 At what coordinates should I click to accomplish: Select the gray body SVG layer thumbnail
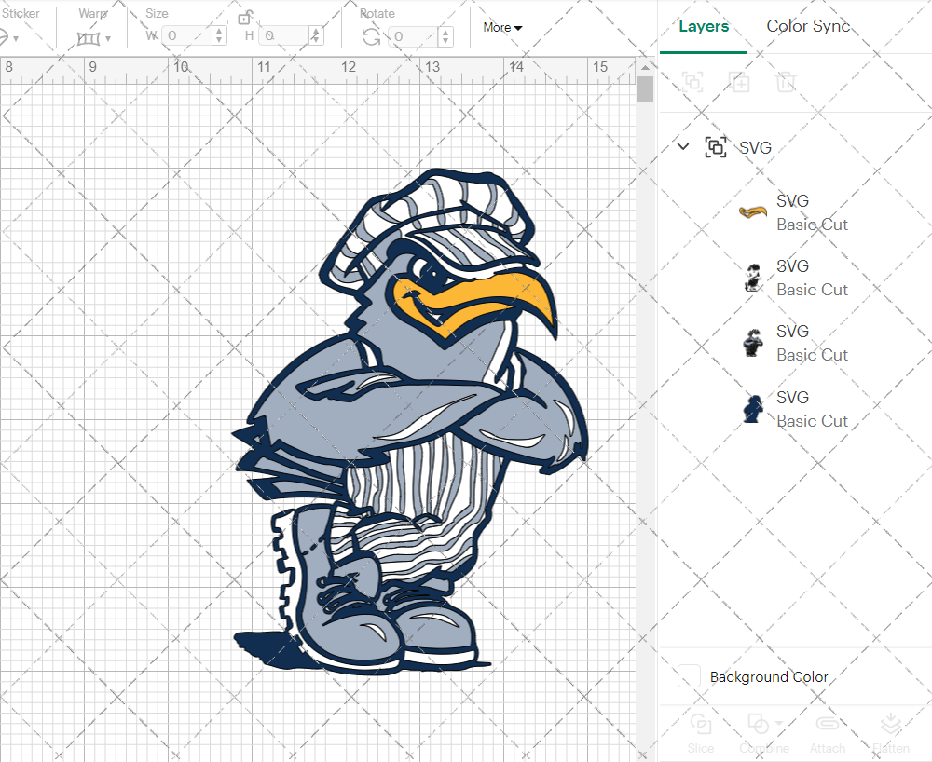(x=752, y=343)
